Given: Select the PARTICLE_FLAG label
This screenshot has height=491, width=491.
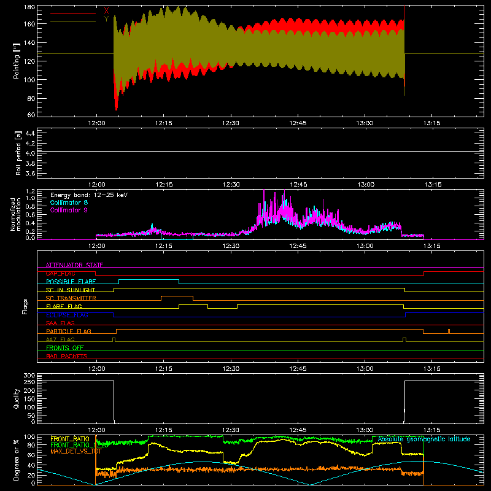Looking at the screenshot, I should coord(69,331).
